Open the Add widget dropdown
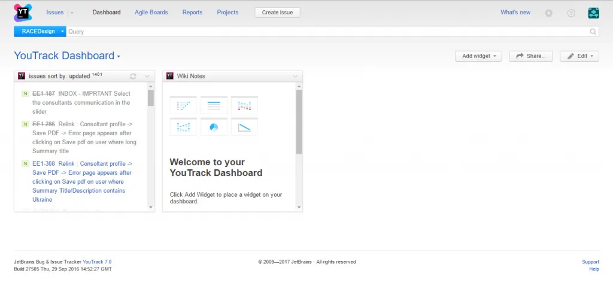Screen dimensions: 613x286 (x=478, y=56)
